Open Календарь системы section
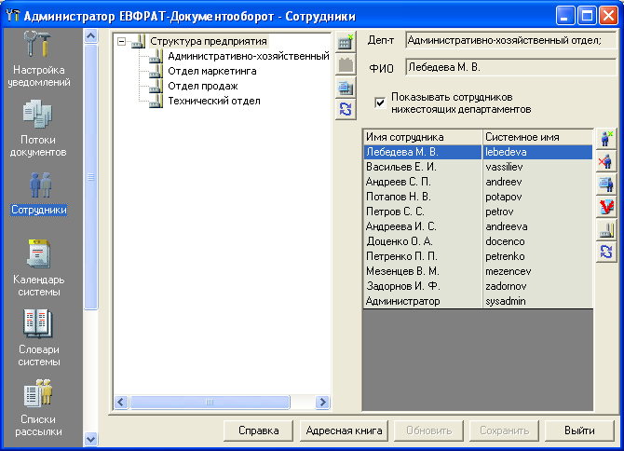Image resolution: width=624 pixels, height=451 pixels. [38, 267]
